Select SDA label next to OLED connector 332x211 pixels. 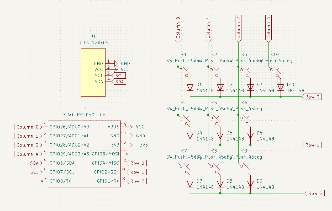tap(119, 82)
